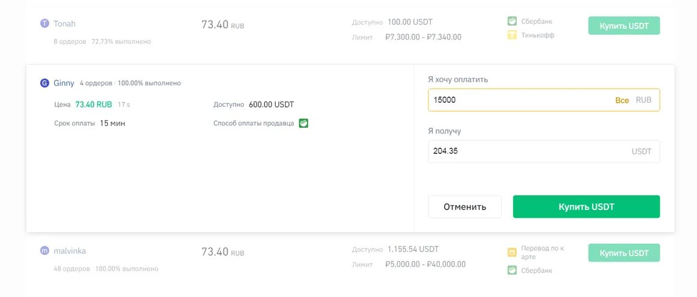Focus the Я хочу оплатить amount field

click(517, 100)
